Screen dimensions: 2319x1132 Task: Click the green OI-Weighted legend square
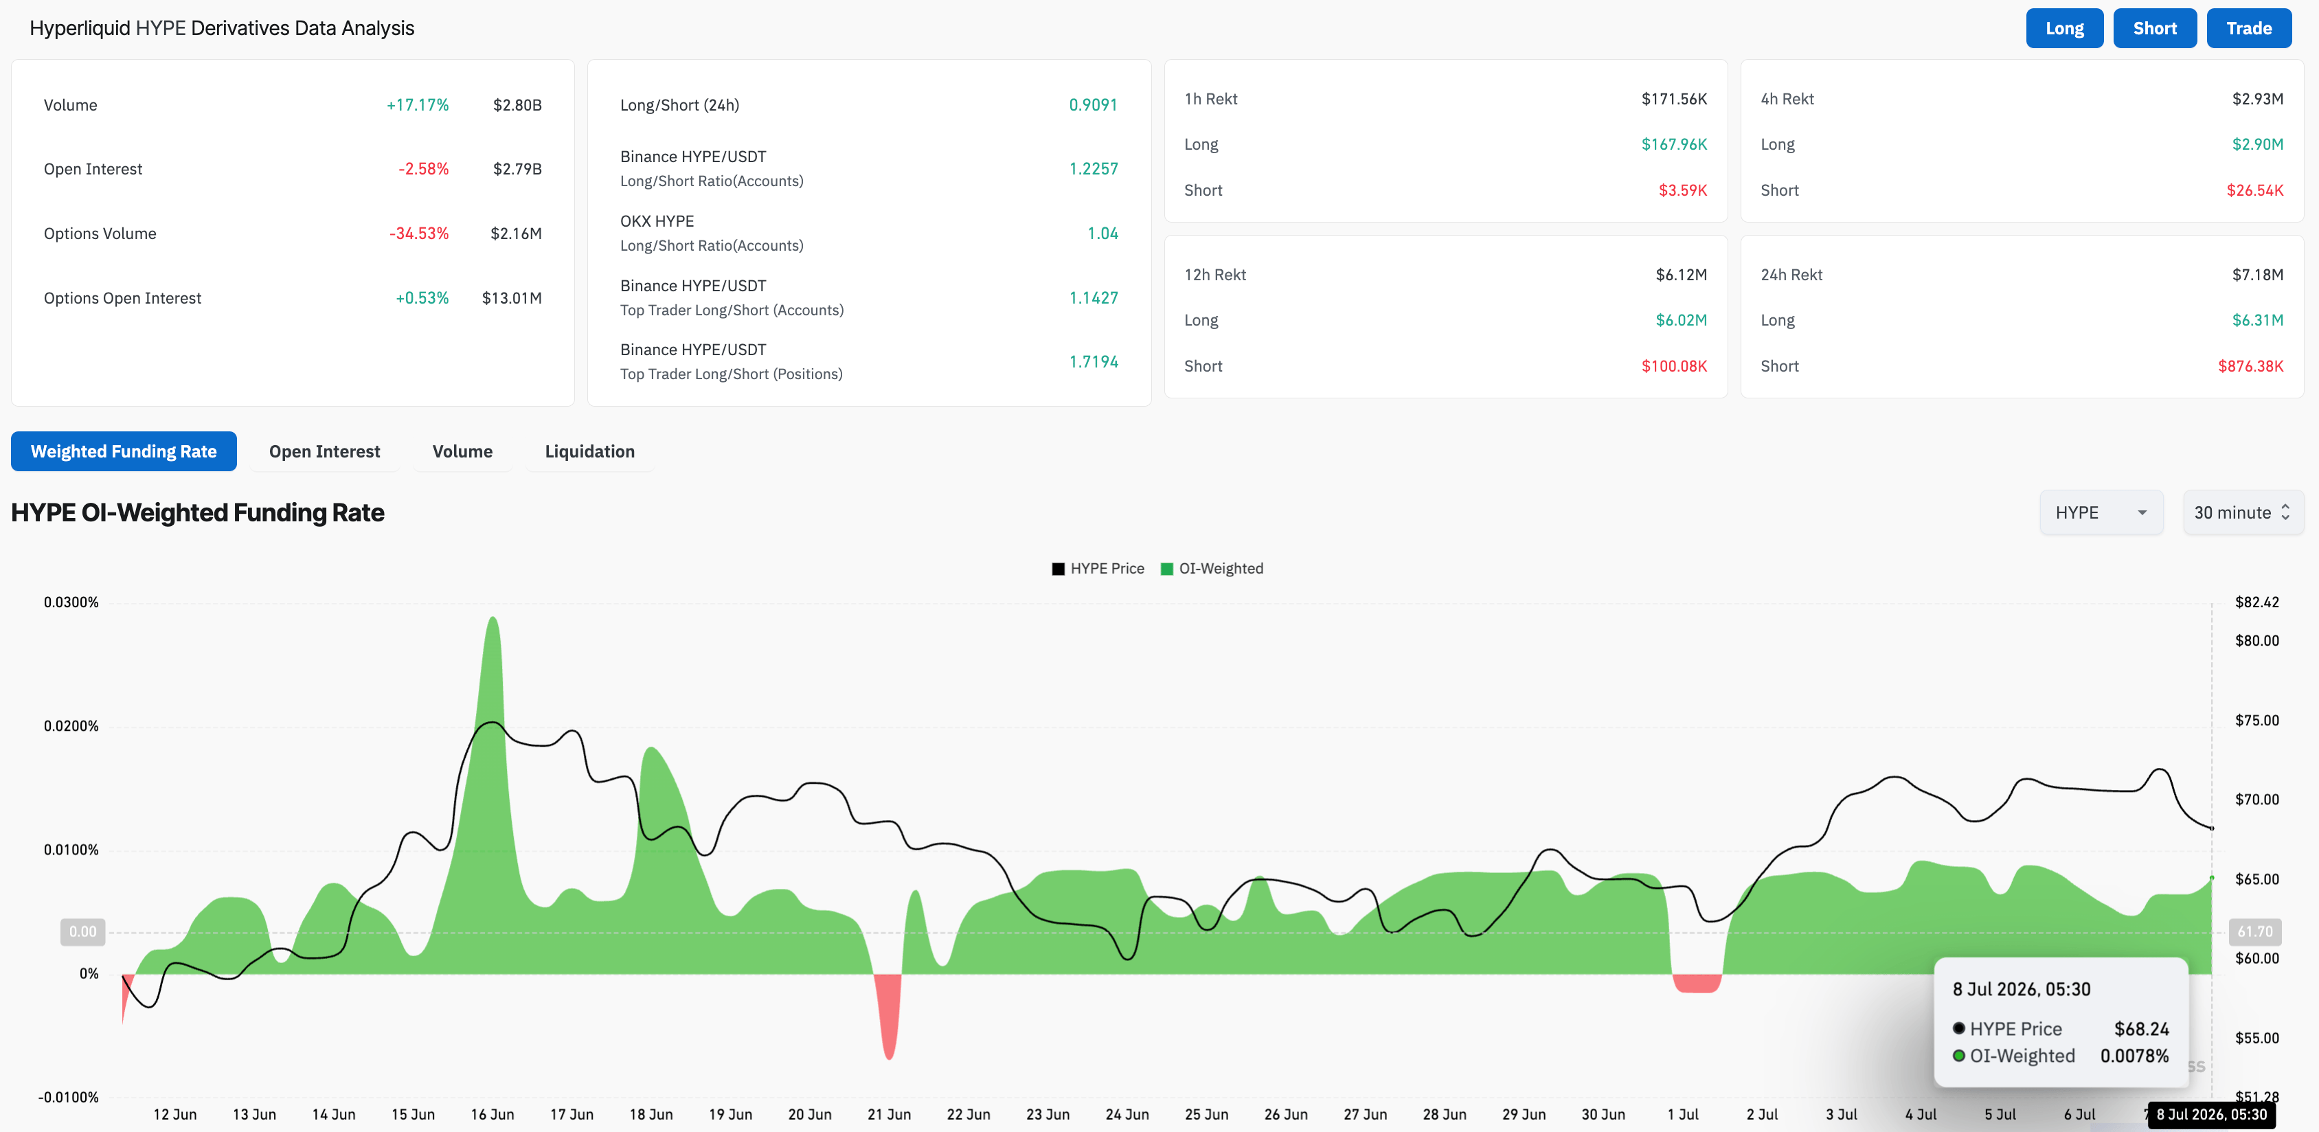coord(1166,569)
